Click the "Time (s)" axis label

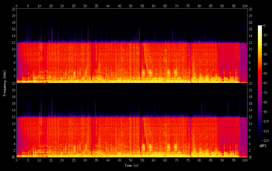tap(131, 166)
